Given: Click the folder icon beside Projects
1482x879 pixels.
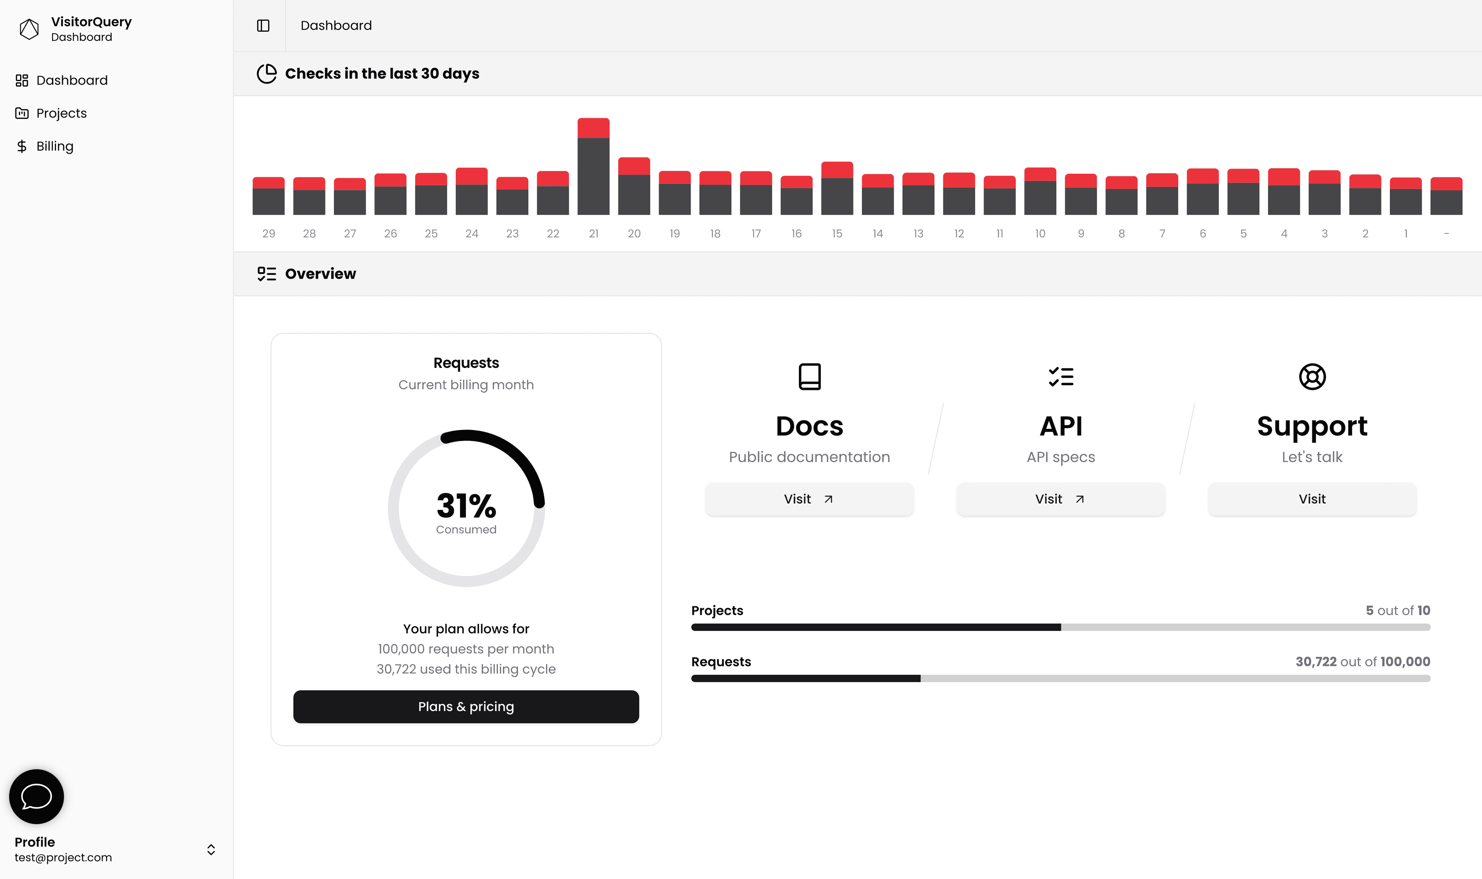Looking at the screenshot, I should point(22,113).
